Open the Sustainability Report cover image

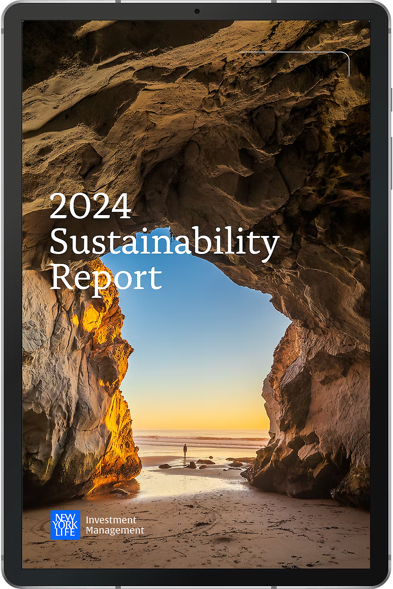[x=196, y=294]
